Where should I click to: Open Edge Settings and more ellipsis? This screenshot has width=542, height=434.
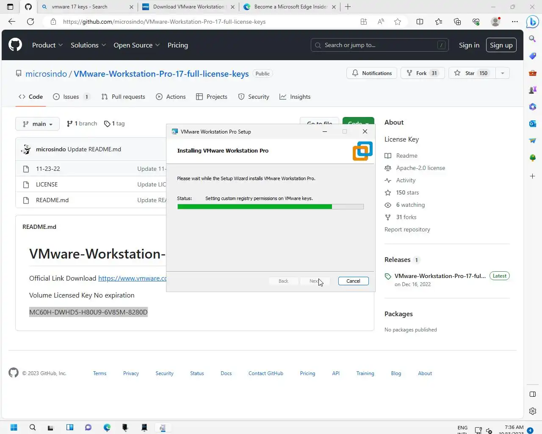click(x=515, y=22)
